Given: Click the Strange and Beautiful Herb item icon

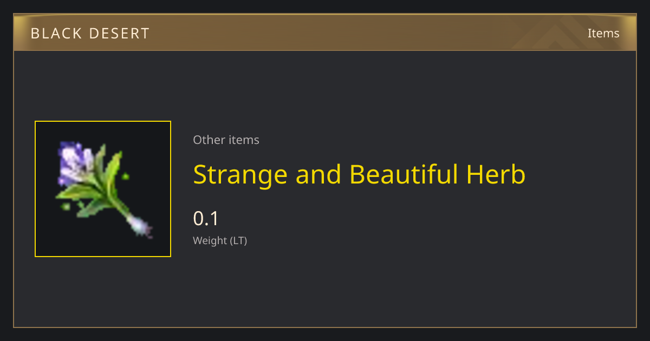Looking at the screenshot, I should pos(103,189).
